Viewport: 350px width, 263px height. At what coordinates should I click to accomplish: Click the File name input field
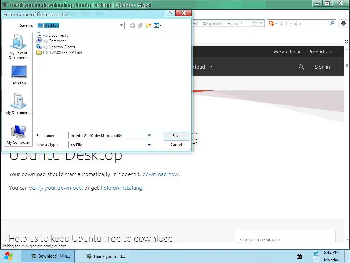click(x=108, y=136)
